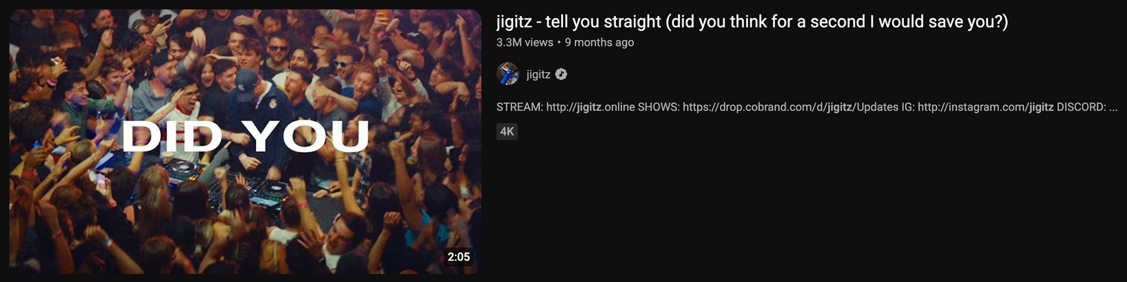This screenshot has width=1127, height=282.
Task: Click the '9 months ago' upload date
Action: 599,42
